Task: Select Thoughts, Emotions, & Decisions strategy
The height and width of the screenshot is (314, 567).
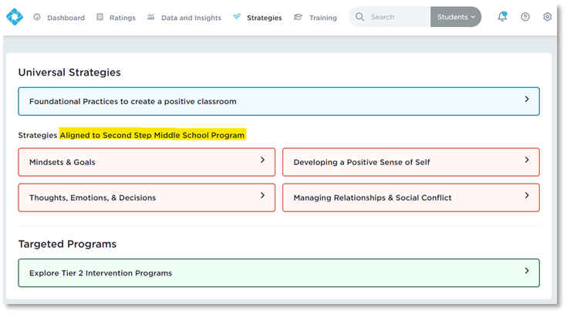Action: pyautogui.click(x=147, y=198)
